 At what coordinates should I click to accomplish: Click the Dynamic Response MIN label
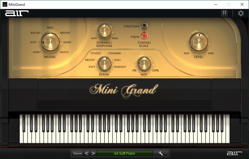(94, 38)
